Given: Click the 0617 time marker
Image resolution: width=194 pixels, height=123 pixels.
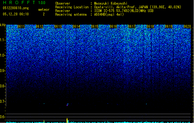Looking at the screenshot, I should [x=132, y=26].
